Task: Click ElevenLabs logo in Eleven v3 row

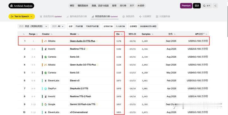Action: (x=46, y=80)
